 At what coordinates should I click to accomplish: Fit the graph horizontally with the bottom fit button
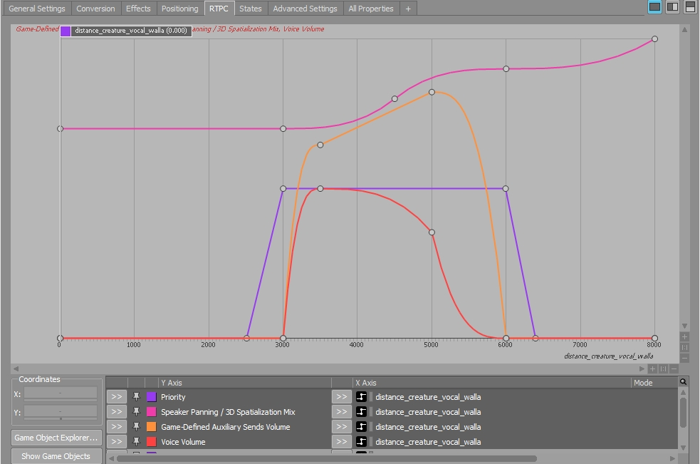663,368
